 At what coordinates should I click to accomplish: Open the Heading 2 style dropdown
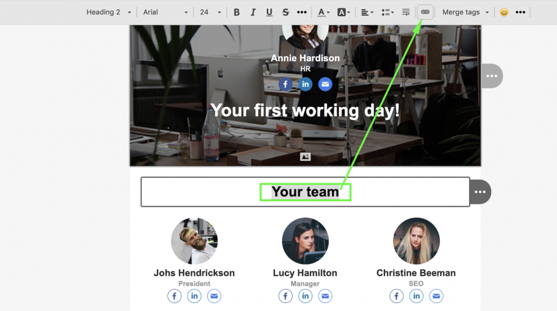point(109,13)
